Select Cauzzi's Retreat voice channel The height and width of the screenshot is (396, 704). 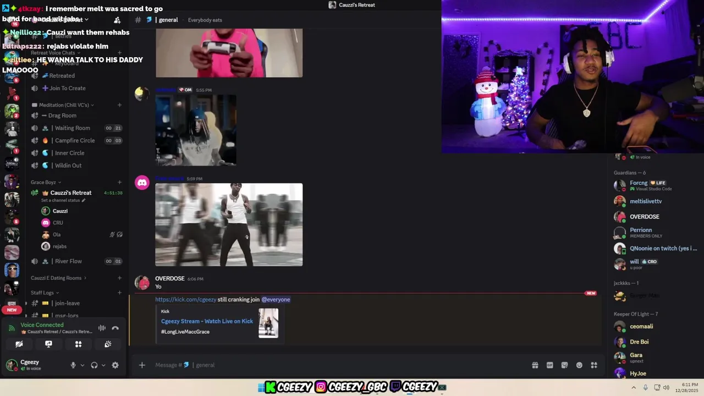coord(71,193)
